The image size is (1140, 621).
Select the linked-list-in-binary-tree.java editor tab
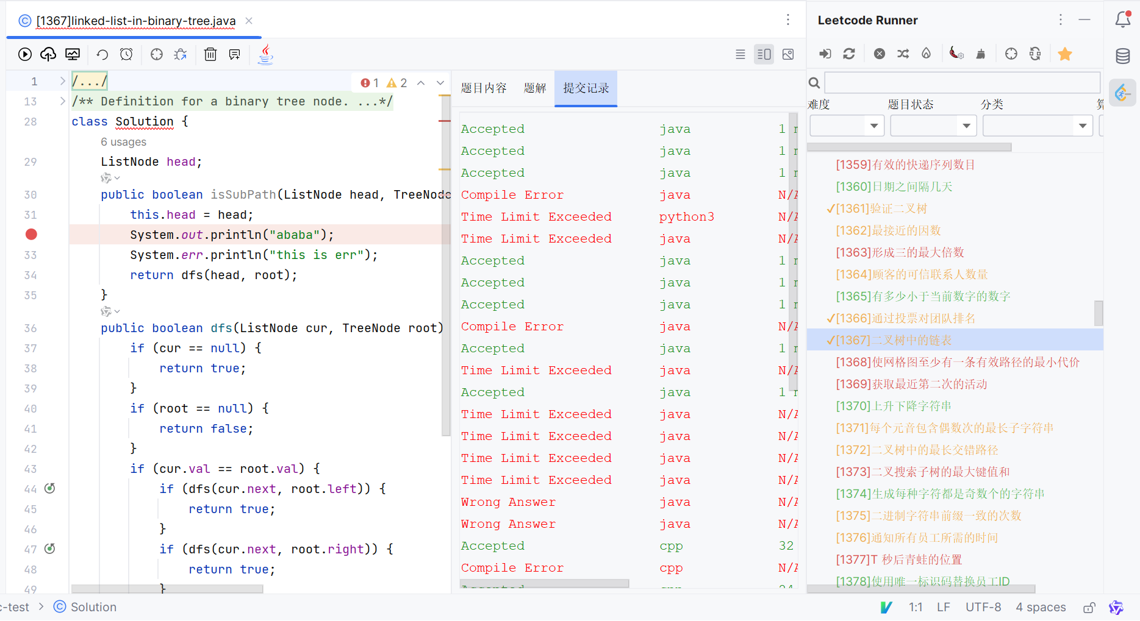pyautogui.click(x=135, y=21)
